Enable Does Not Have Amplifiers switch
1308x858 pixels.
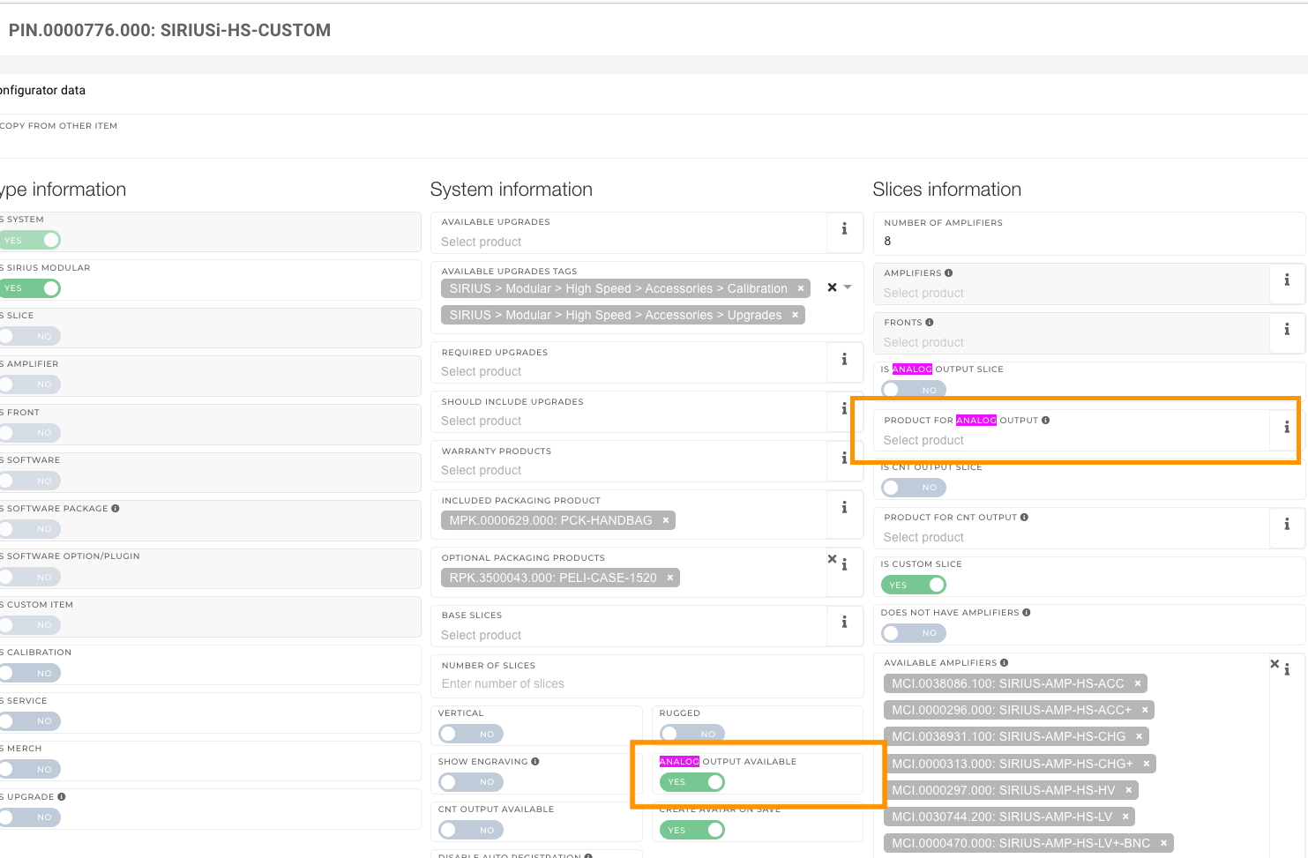click(914, 633)
